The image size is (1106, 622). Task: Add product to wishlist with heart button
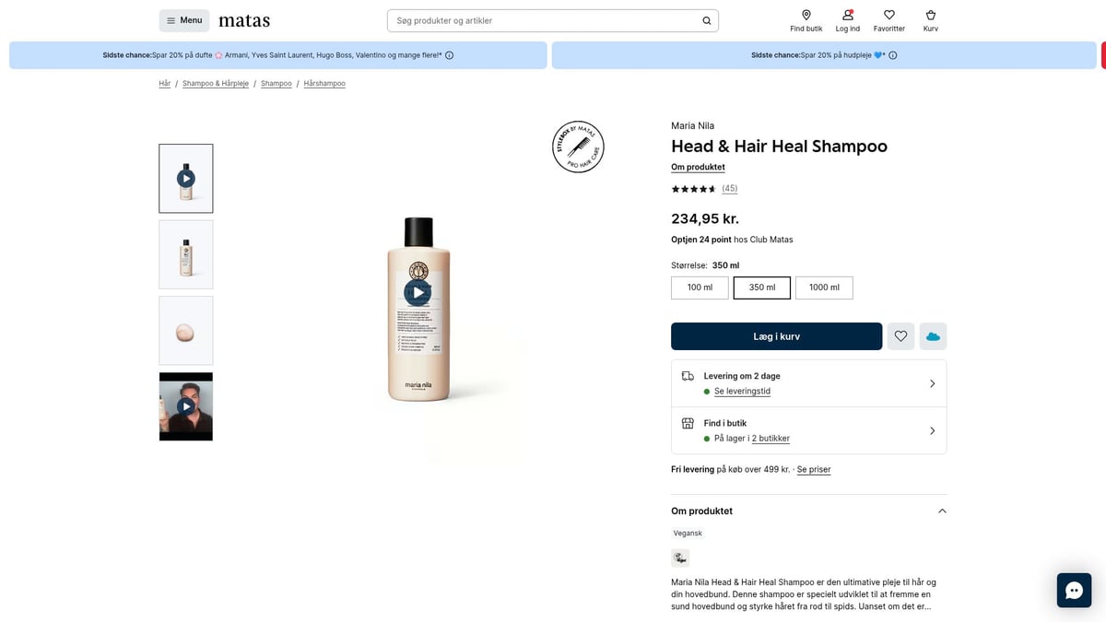point(900,335)
